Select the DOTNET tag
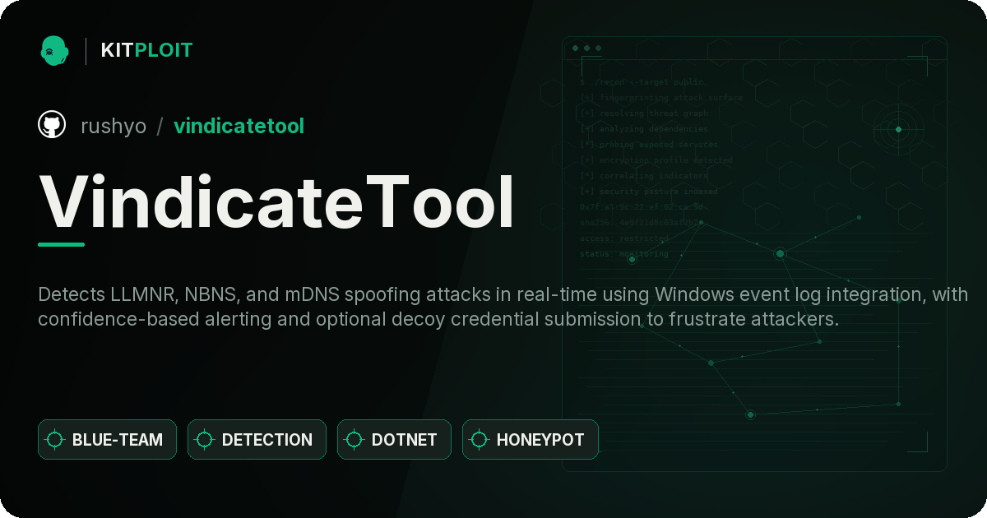 (x=394, y=440)
